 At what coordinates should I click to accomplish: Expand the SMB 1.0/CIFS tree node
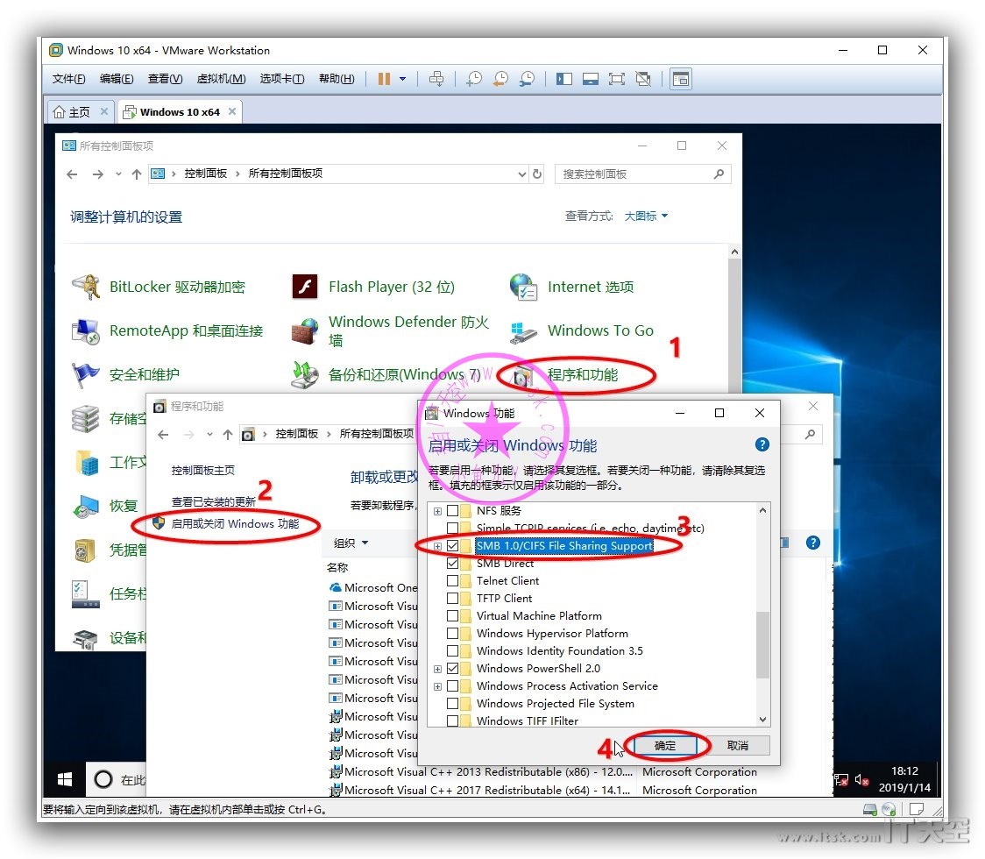pos(437,546)
